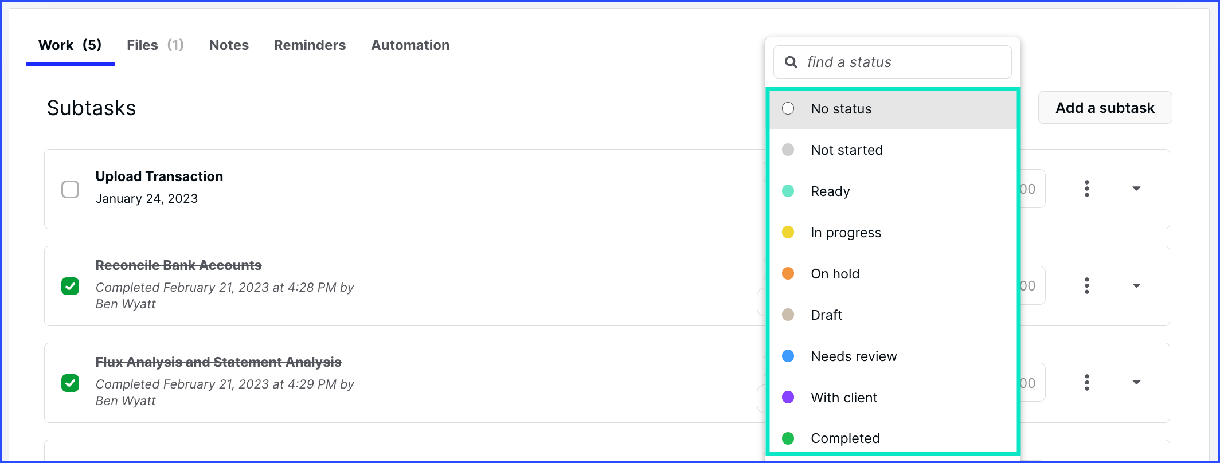Expand the Flux Analysis subtask arrow
The image size is (1220, 463).
(1136, 382)
